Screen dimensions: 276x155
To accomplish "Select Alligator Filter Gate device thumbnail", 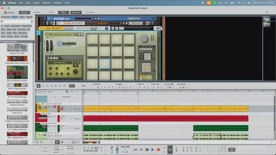I will [x=17, y=48].
